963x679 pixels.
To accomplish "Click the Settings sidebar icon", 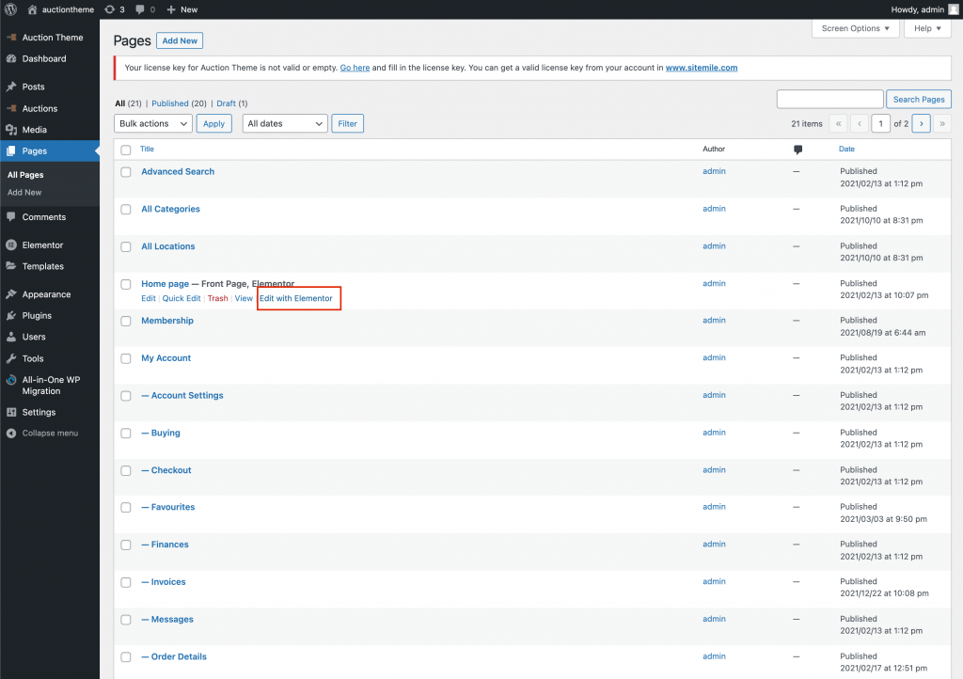I will (x=11, y=413).
